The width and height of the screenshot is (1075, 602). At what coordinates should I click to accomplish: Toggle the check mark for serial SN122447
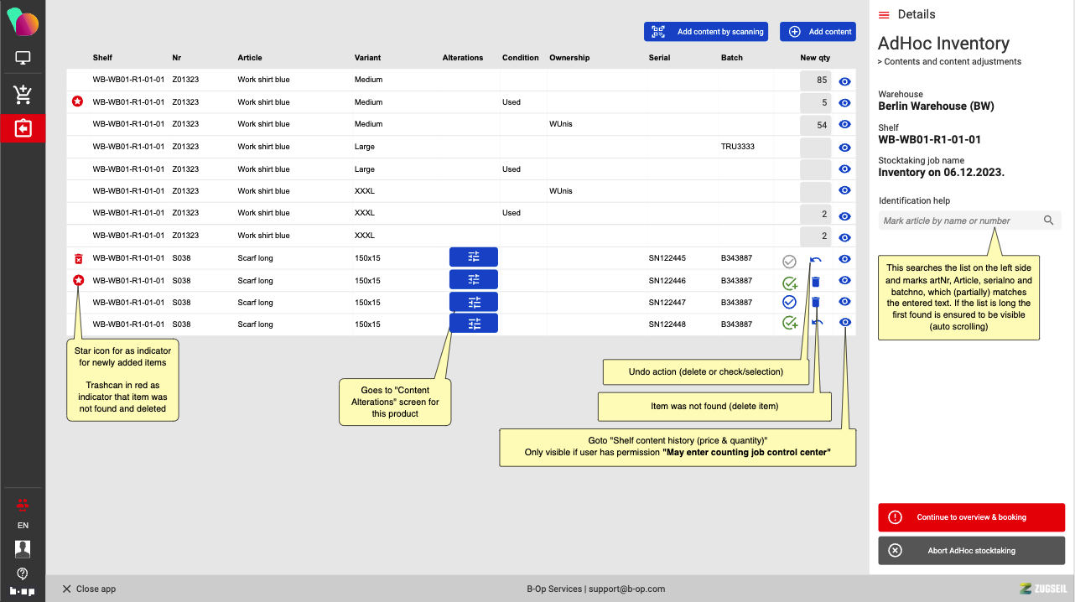point(789,302)
